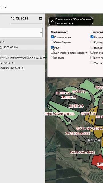Select the ПОЛЕ БАРСКОЕ field label
Screen dimensions: 103x183
pos(82,152)
